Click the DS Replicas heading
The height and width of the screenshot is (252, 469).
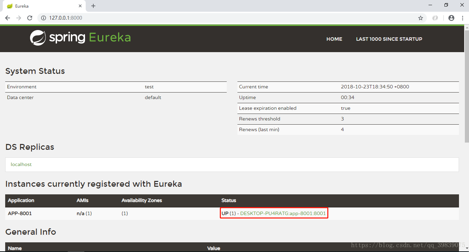pos(30,147)
